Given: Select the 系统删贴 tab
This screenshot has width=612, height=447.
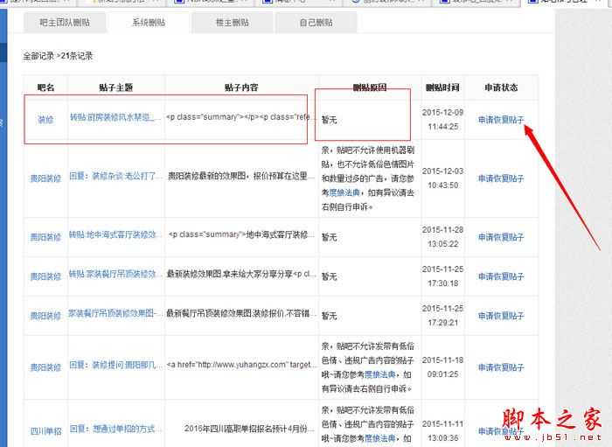Looking at the screenshot, I should (x=147, y=22).
